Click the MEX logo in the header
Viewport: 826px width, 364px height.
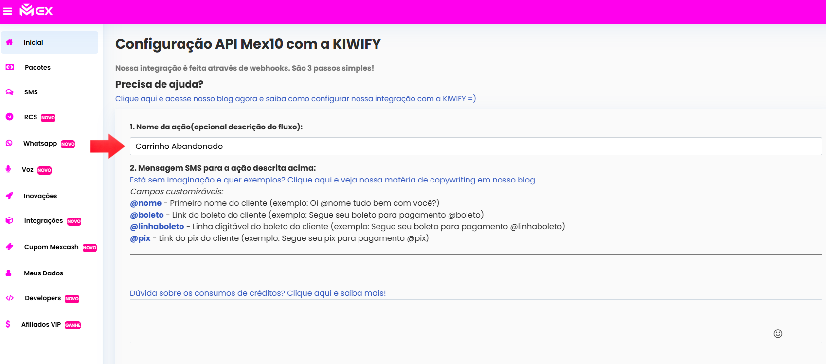[36, 10]
